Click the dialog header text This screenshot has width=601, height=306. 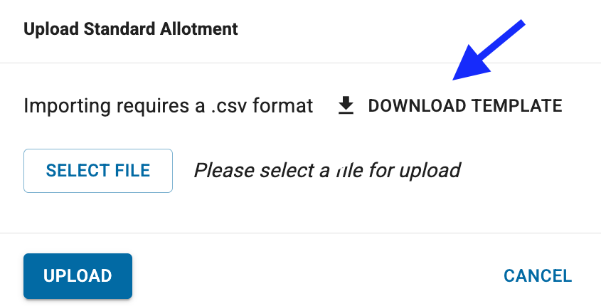[131, 29]
